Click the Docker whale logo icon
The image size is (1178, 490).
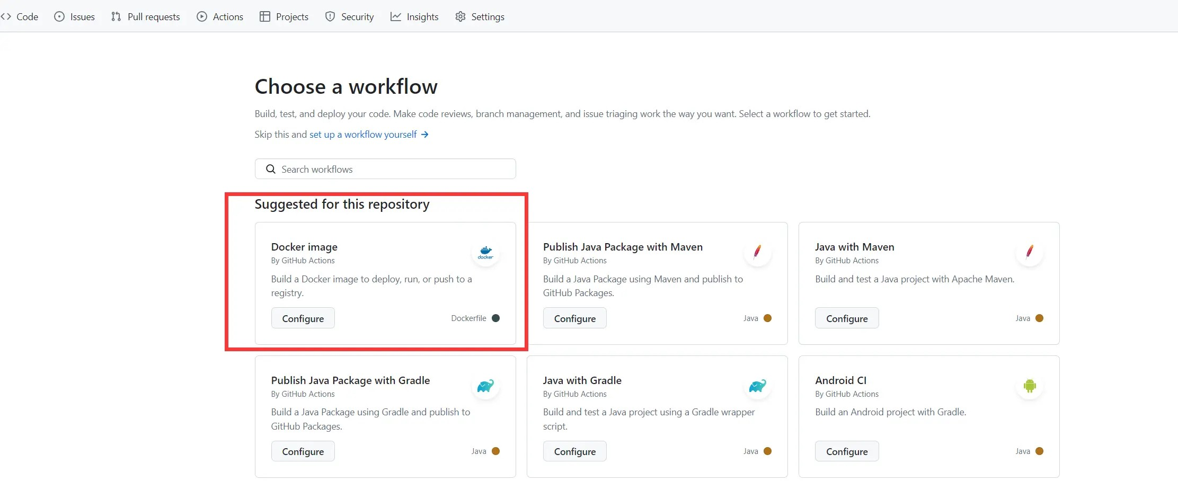pos(486,253)
